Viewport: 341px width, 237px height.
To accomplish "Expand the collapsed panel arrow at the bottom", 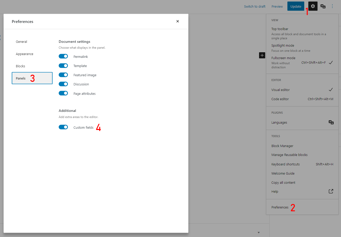I will pyautogui.click(x=259, y=232).
